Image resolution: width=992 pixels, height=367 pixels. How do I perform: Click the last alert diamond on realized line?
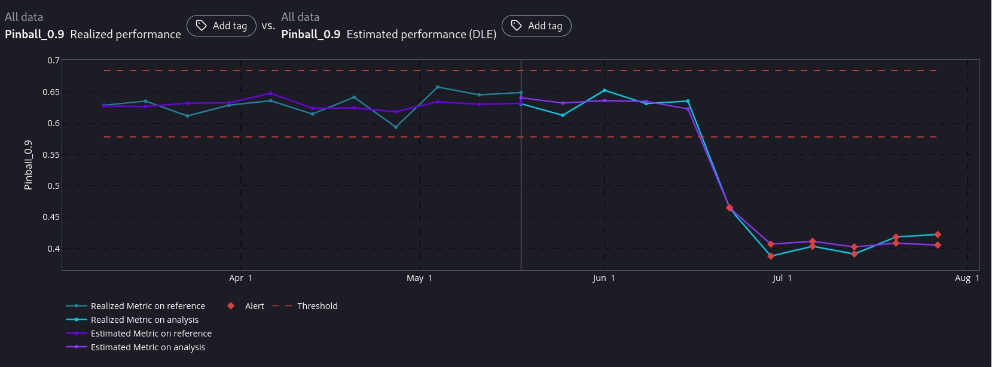(x=938, y=234)
